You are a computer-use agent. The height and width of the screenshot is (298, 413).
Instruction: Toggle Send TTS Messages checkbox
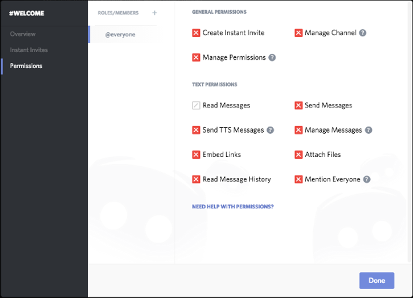196,130
